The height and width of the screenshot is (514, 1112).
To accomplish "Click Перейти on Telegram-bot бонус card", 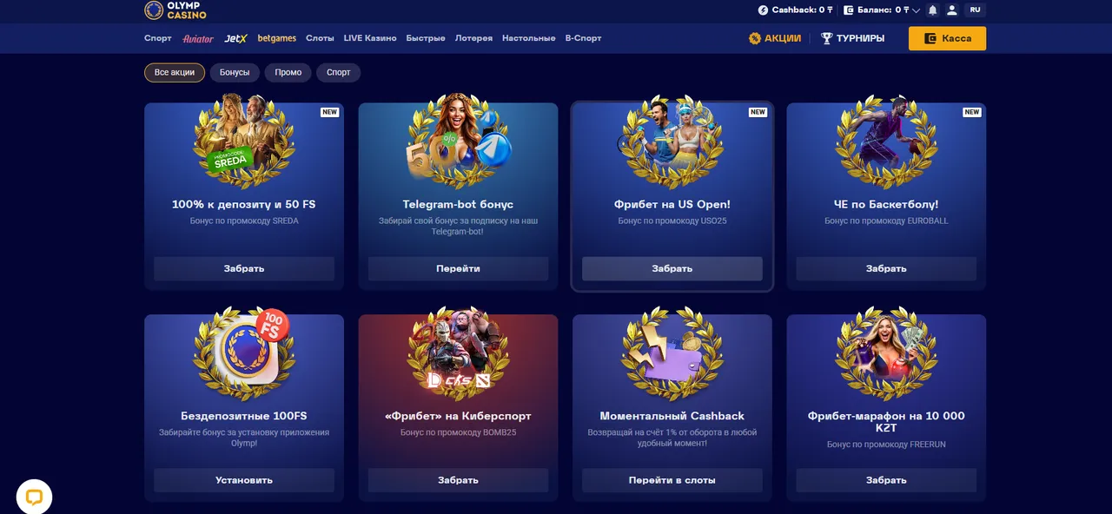I will coord(458,268).
